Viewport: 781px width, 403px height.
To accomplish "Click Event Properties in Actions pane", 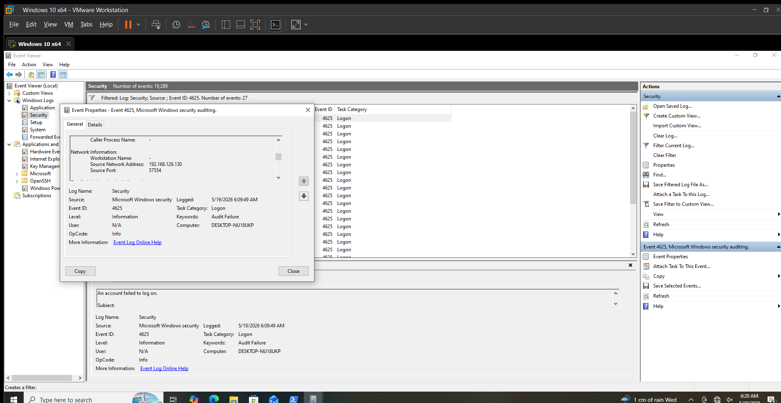I will [x=670, y=257].
